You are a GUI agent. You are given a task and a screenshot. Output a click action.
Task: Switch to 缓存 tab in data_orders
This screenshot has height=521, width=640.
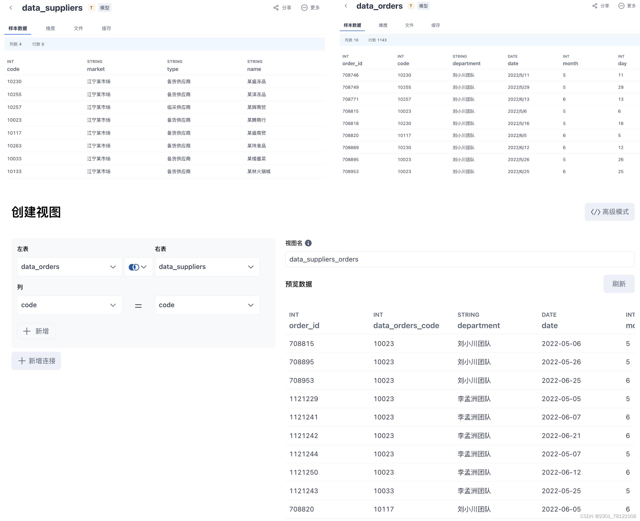(435, 25)
